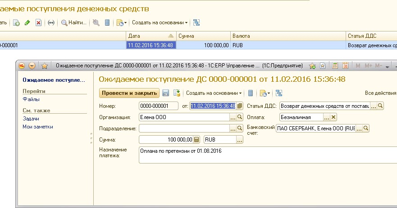Set date interval icon in list toolbar

click(x=51, y=23)
